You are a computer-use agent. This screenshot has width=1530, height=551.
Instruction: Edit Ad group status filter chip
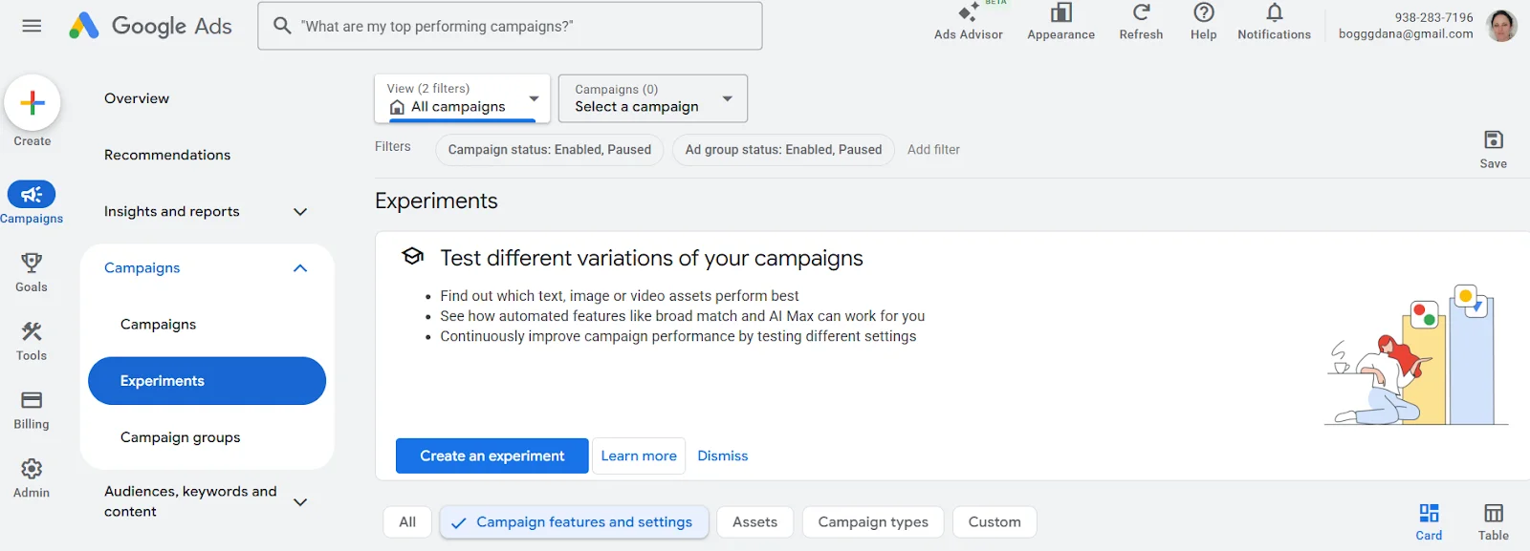click(783, 150)
